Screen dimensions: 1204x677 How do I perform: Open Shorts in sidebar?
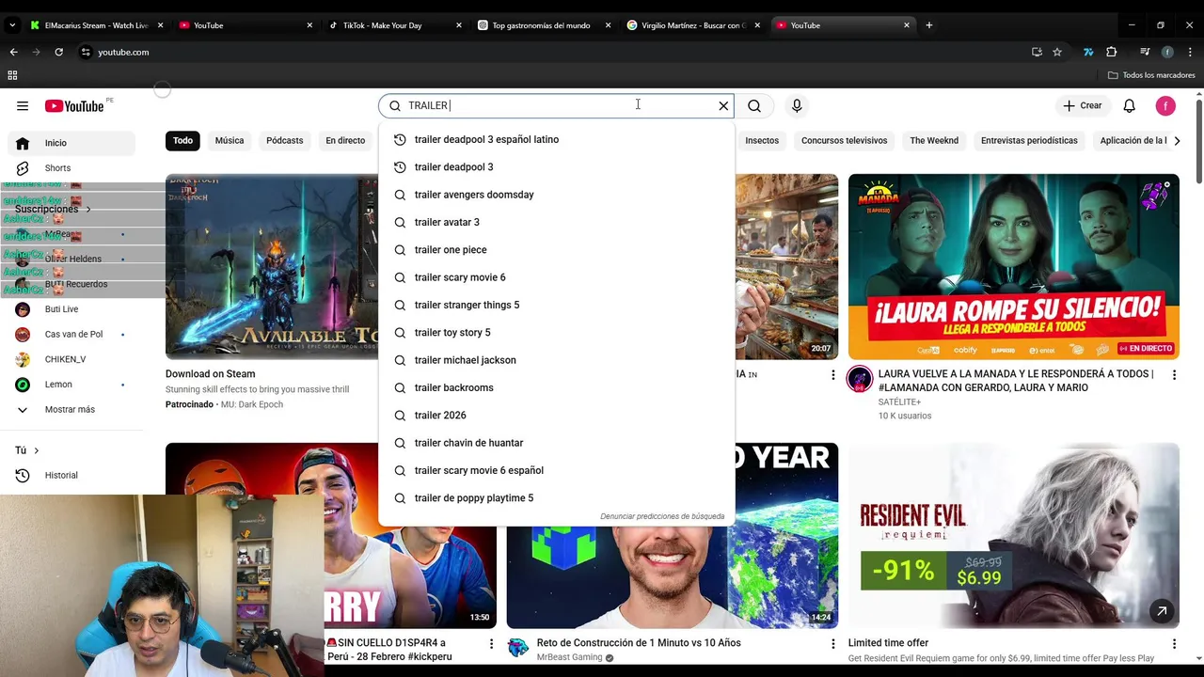click(x=73, y=168)
